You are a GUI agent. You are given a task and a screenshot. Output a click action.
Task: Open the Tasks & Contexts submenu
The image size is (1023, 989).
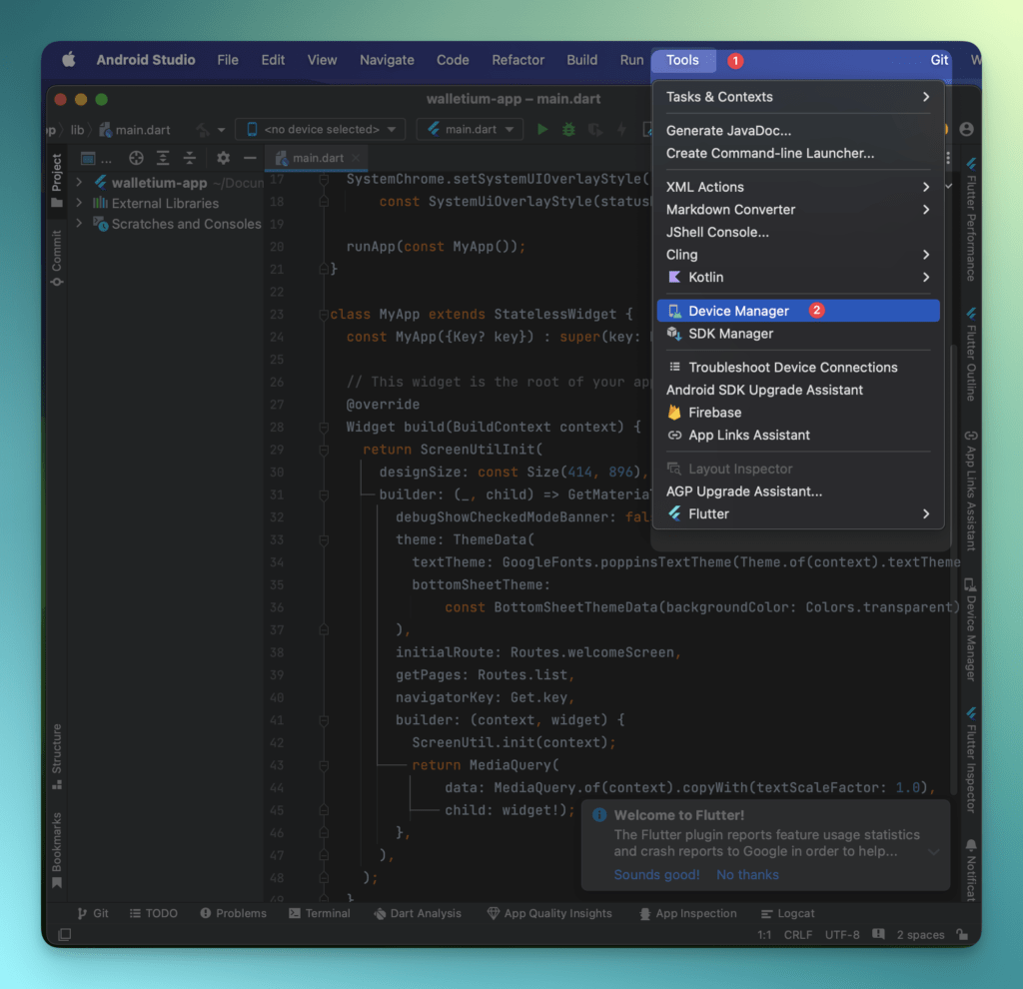coord(798,97)
